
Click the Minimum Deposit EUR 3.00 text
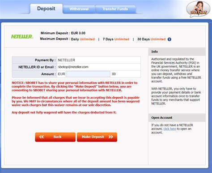[63, 33]
